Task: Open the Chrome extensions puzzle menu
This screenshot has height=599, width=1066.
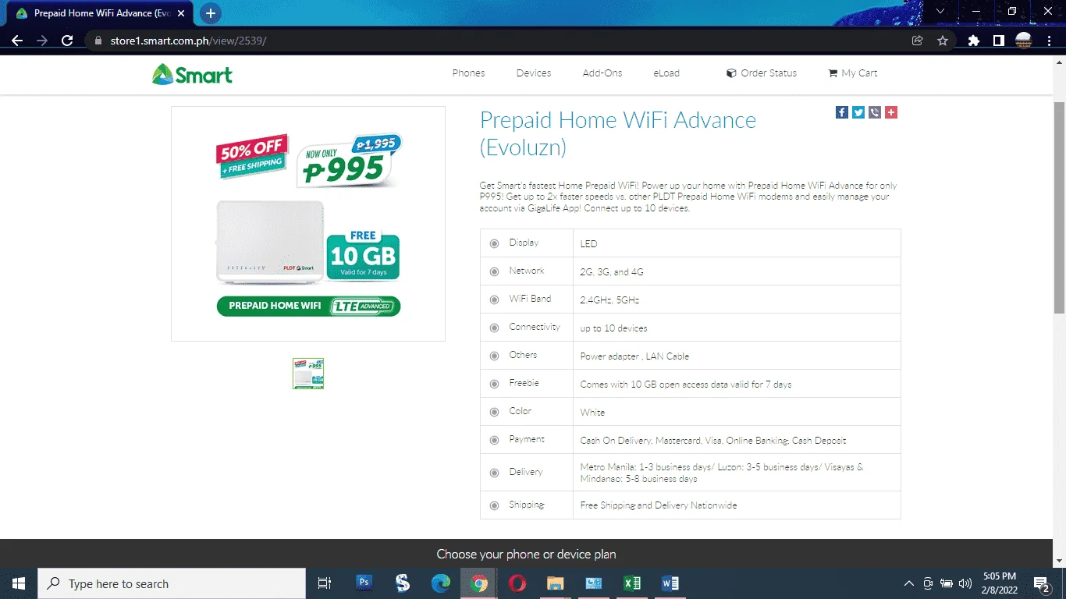Action: point(974,41)
